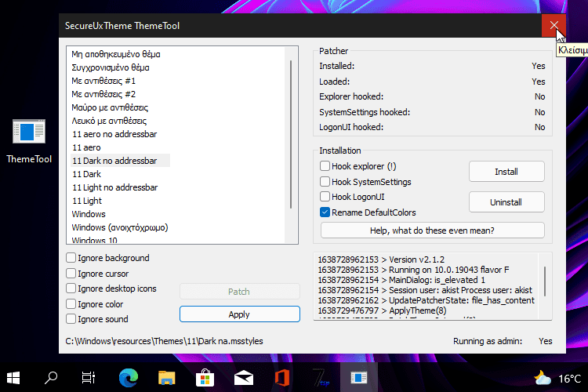Open Task View on the taskbar
588x392 pixels.
pyautogui.click(x=89, y=378)
